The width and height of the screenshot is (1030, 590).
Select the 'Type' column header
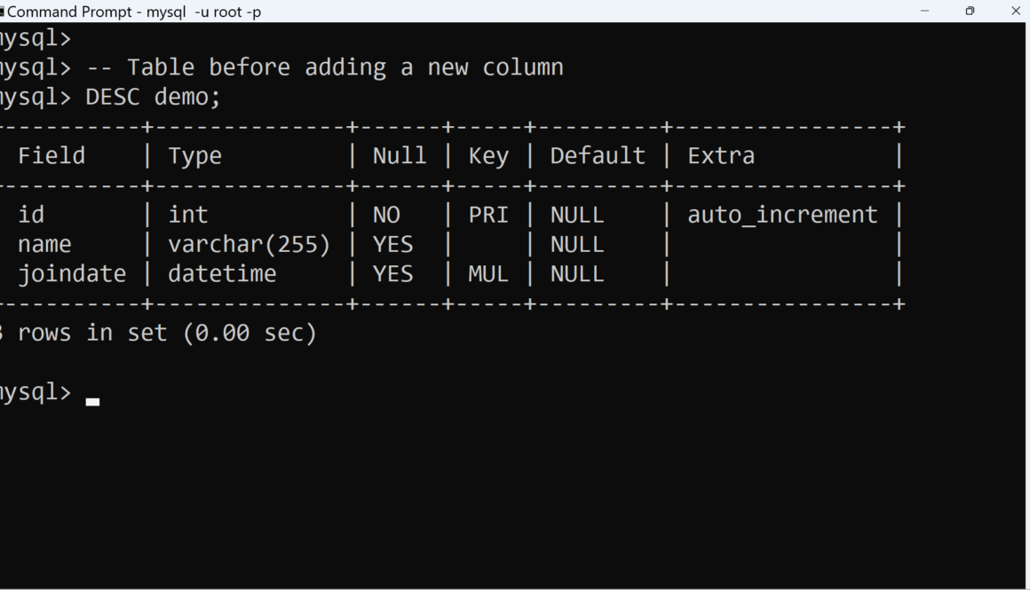coord(195,156)
